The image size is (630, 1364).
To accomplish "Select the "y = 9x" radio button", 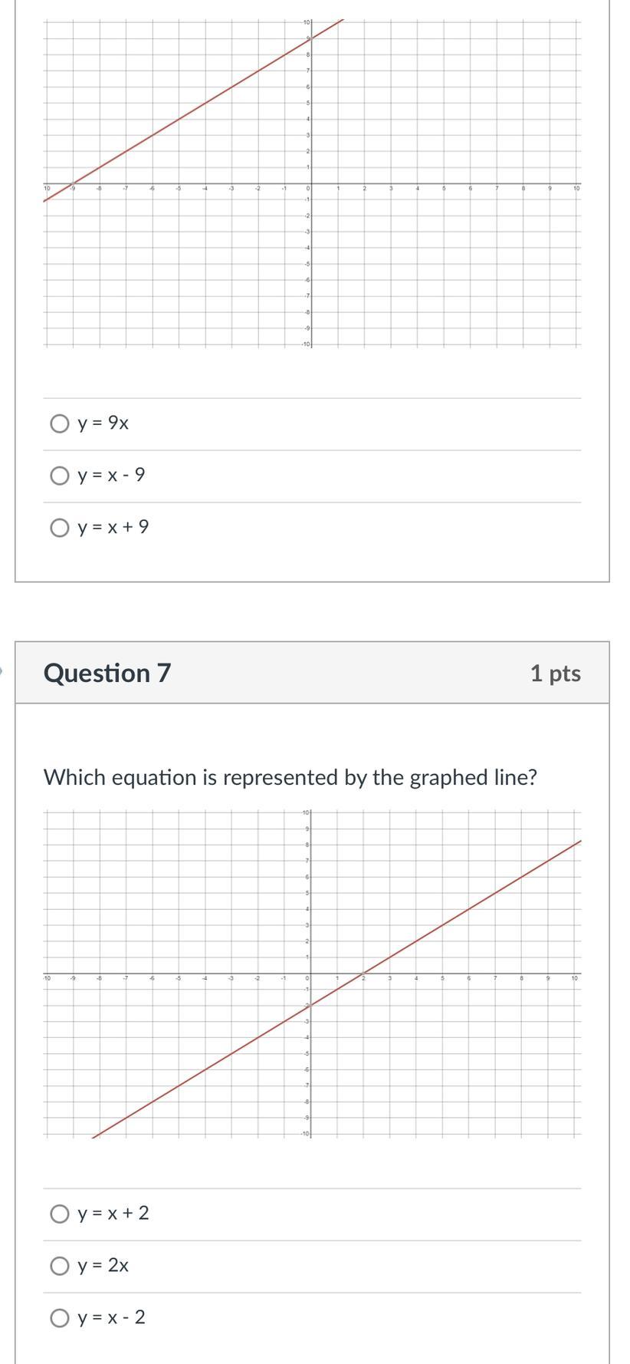I will click(x=59, y=423).
